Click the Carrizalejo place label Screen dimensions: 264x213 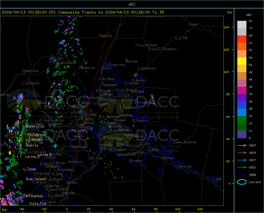tap(33, 196)
